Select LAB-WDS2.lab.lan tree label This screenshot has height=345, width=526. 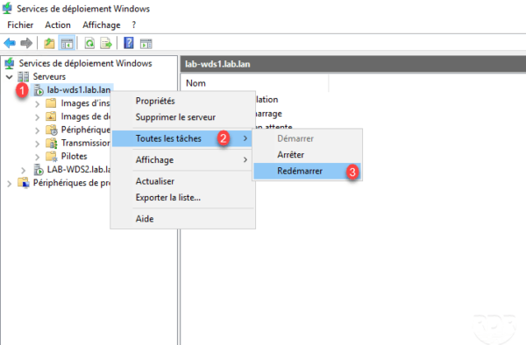79,170
